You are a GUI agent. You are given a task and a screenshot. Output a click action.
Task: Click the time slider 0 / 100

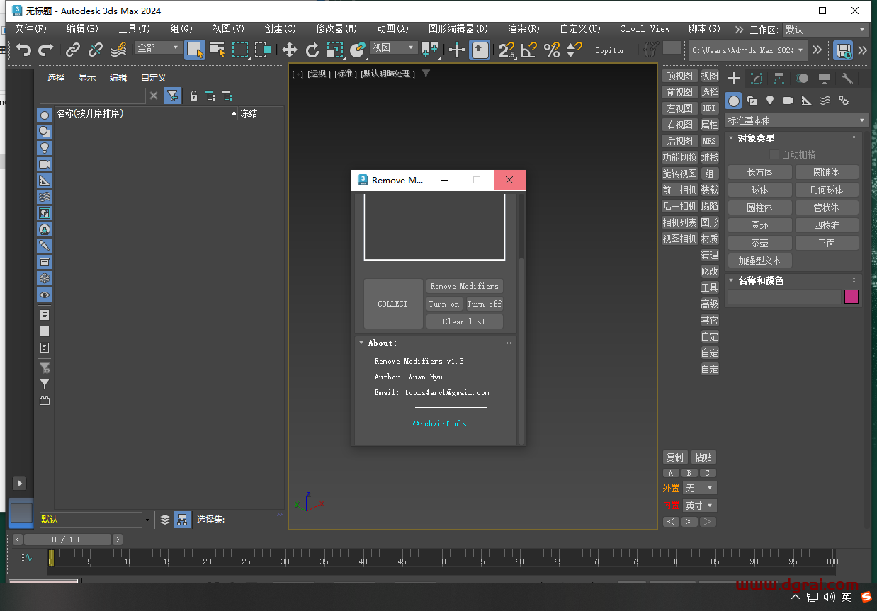(67, 539)
